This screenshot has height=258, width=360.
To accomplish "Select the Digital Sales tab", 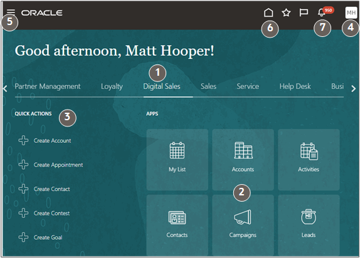I will [x=162, y=86].
